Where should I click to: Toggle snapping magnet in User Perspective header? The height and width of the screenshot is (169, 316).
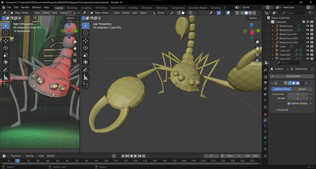coord(179,13)
